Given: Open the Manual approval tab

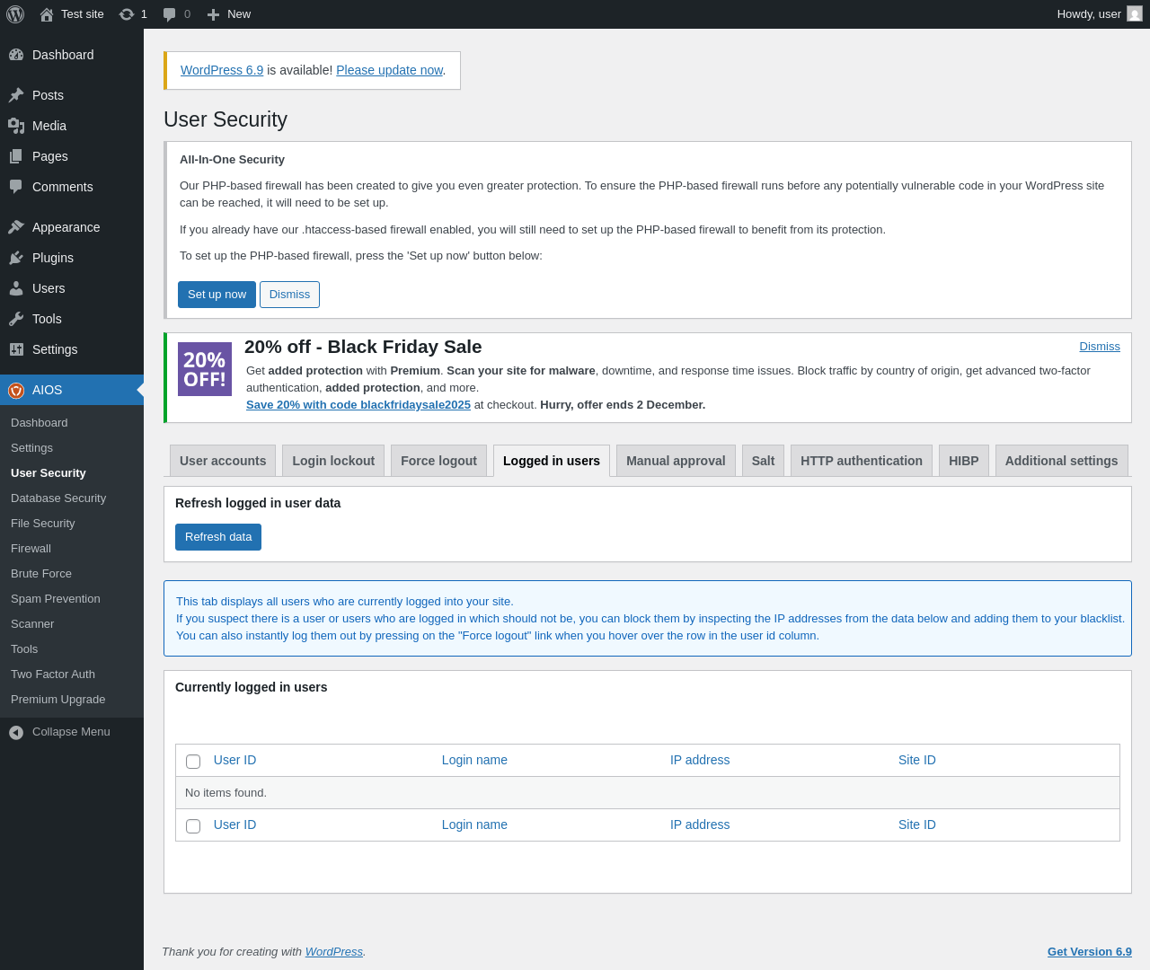Looking at the screenshot, I should click(x=676, y=461).
